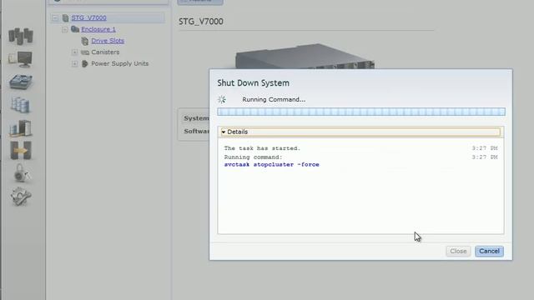This screenshot has height=300, width=534.
Task: Open the Copy Services sidebar icon
Action: point(21,150)
